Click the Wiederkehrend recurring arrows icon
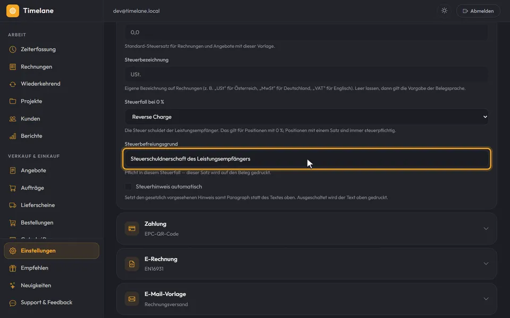Viewport: 510px width, 318px height. tap(13, 84)
